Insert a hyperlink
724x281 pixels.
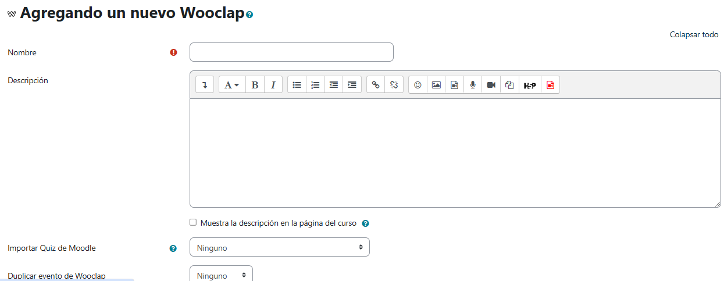tap(376, 85)
